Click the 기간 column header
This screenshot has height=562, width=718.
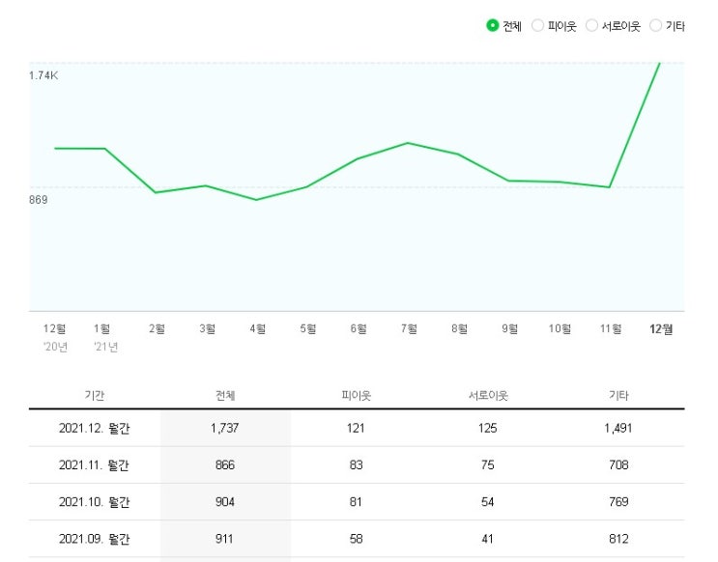(95, 395)
